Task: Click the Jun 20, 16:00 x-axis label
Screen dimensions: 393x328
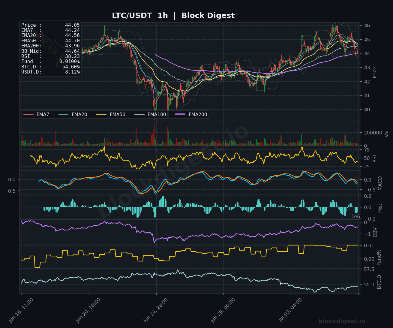Action: (x=88, y=311)
